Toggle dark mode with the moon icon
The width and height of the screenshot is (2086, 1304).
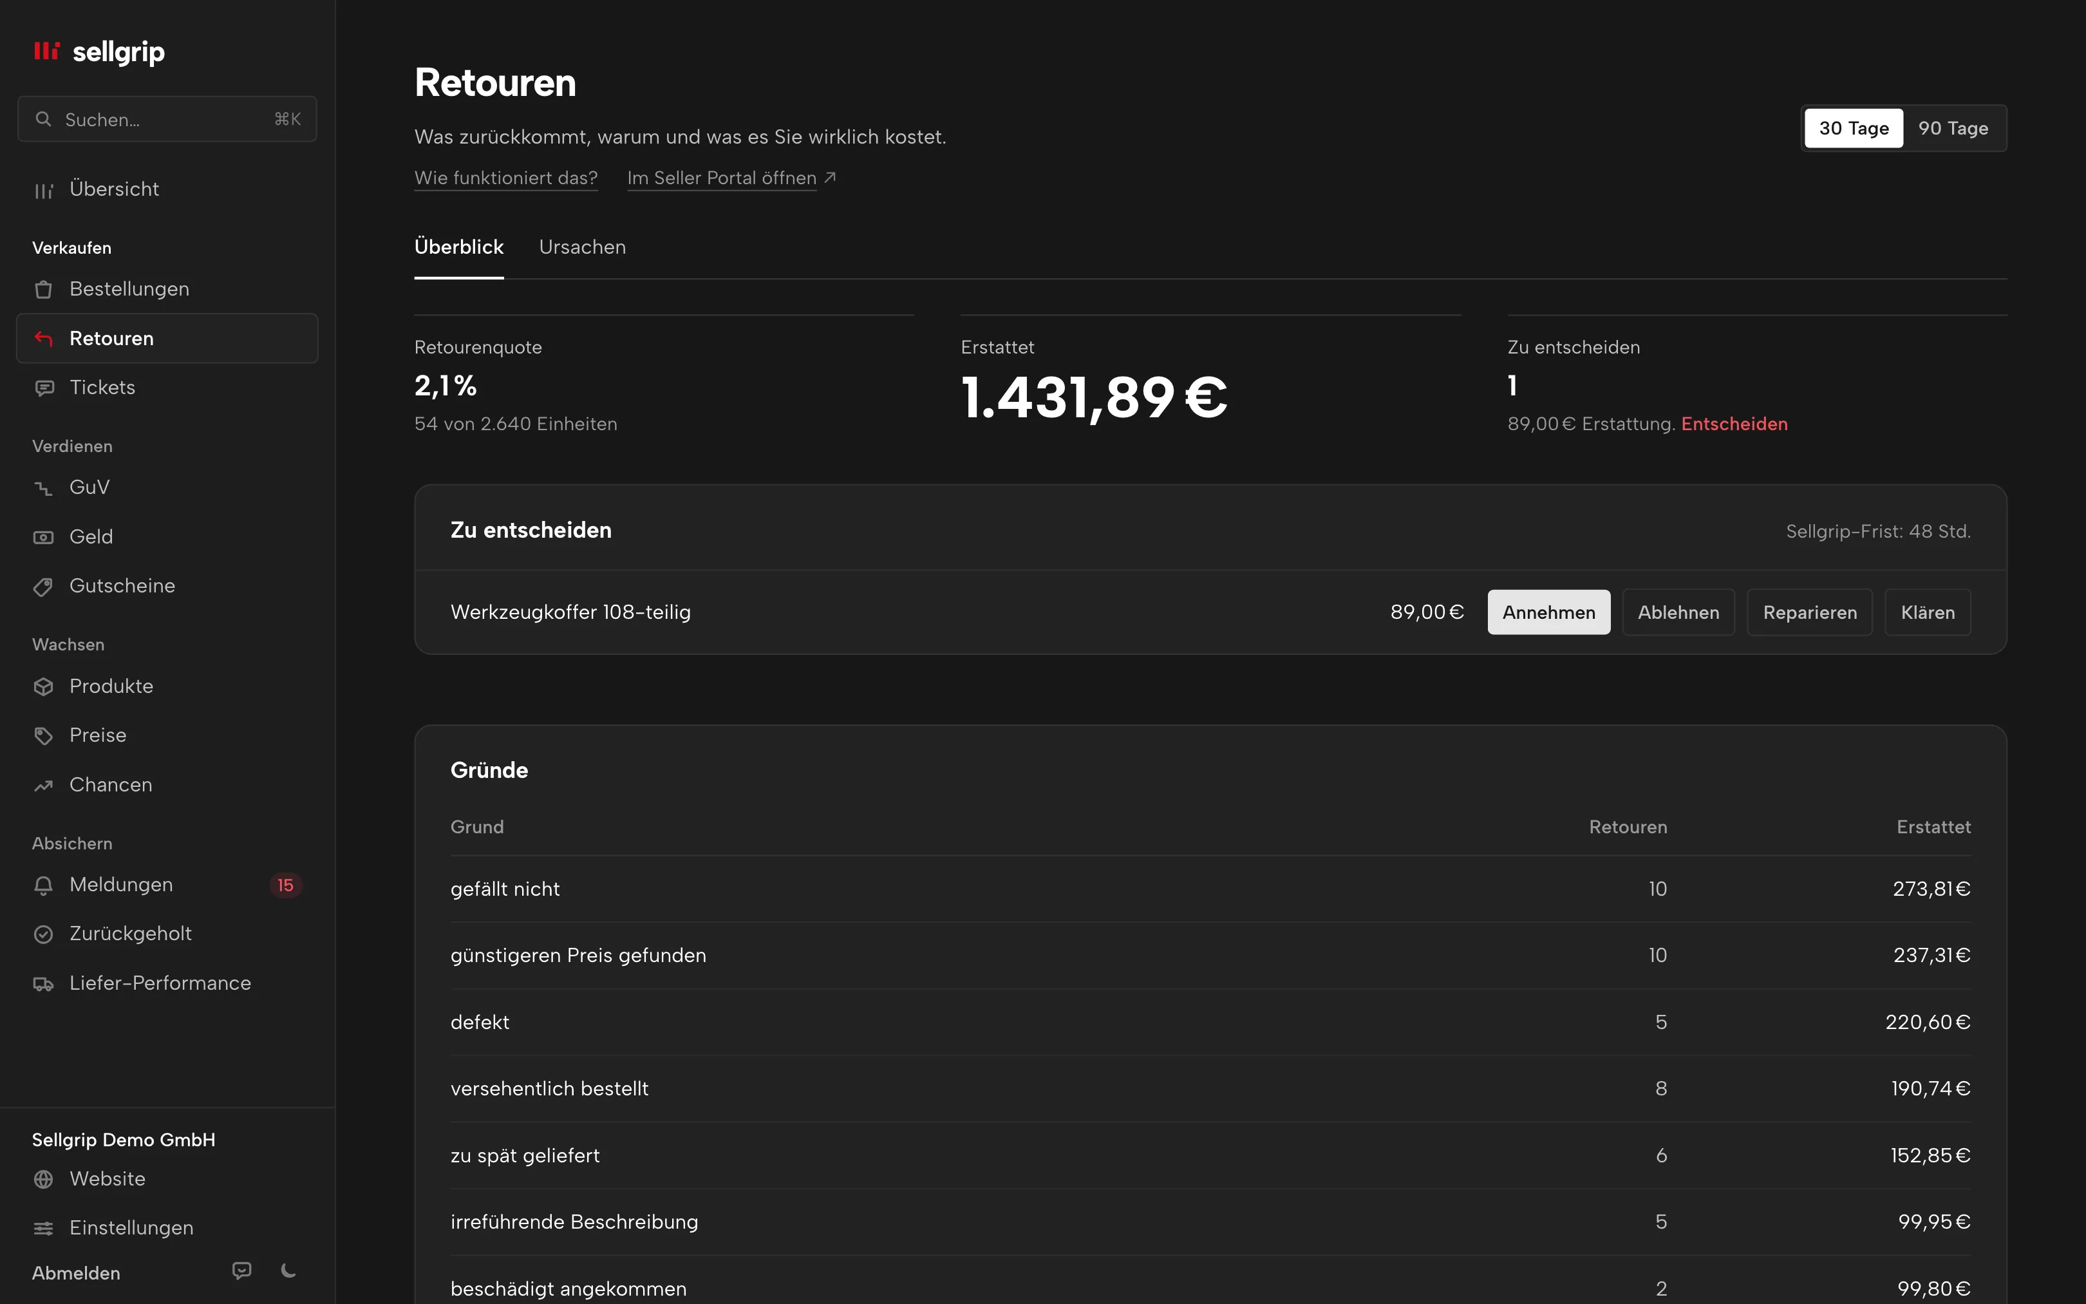click(289, 1271)
